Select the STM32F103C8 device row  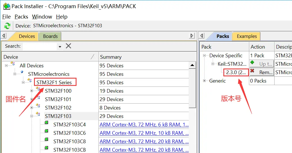69,141
